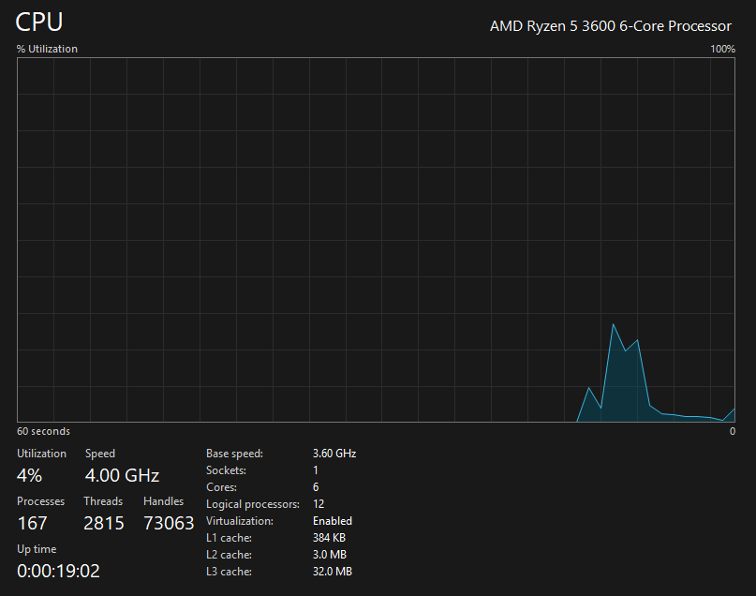
Task: Click the Threads label
Action: click(103, 501)
